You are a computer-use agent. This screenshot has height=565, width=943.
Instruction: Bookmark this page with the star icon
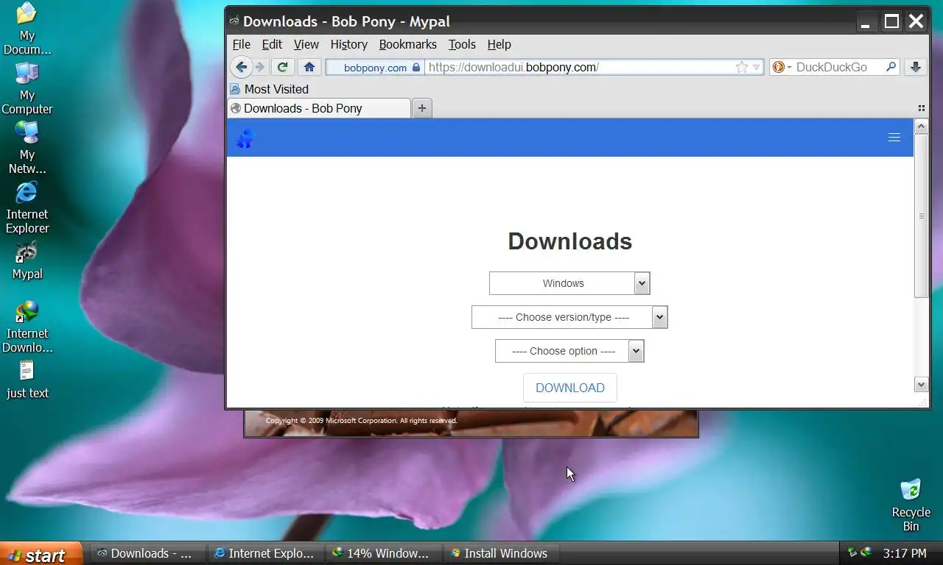point(742,67)
